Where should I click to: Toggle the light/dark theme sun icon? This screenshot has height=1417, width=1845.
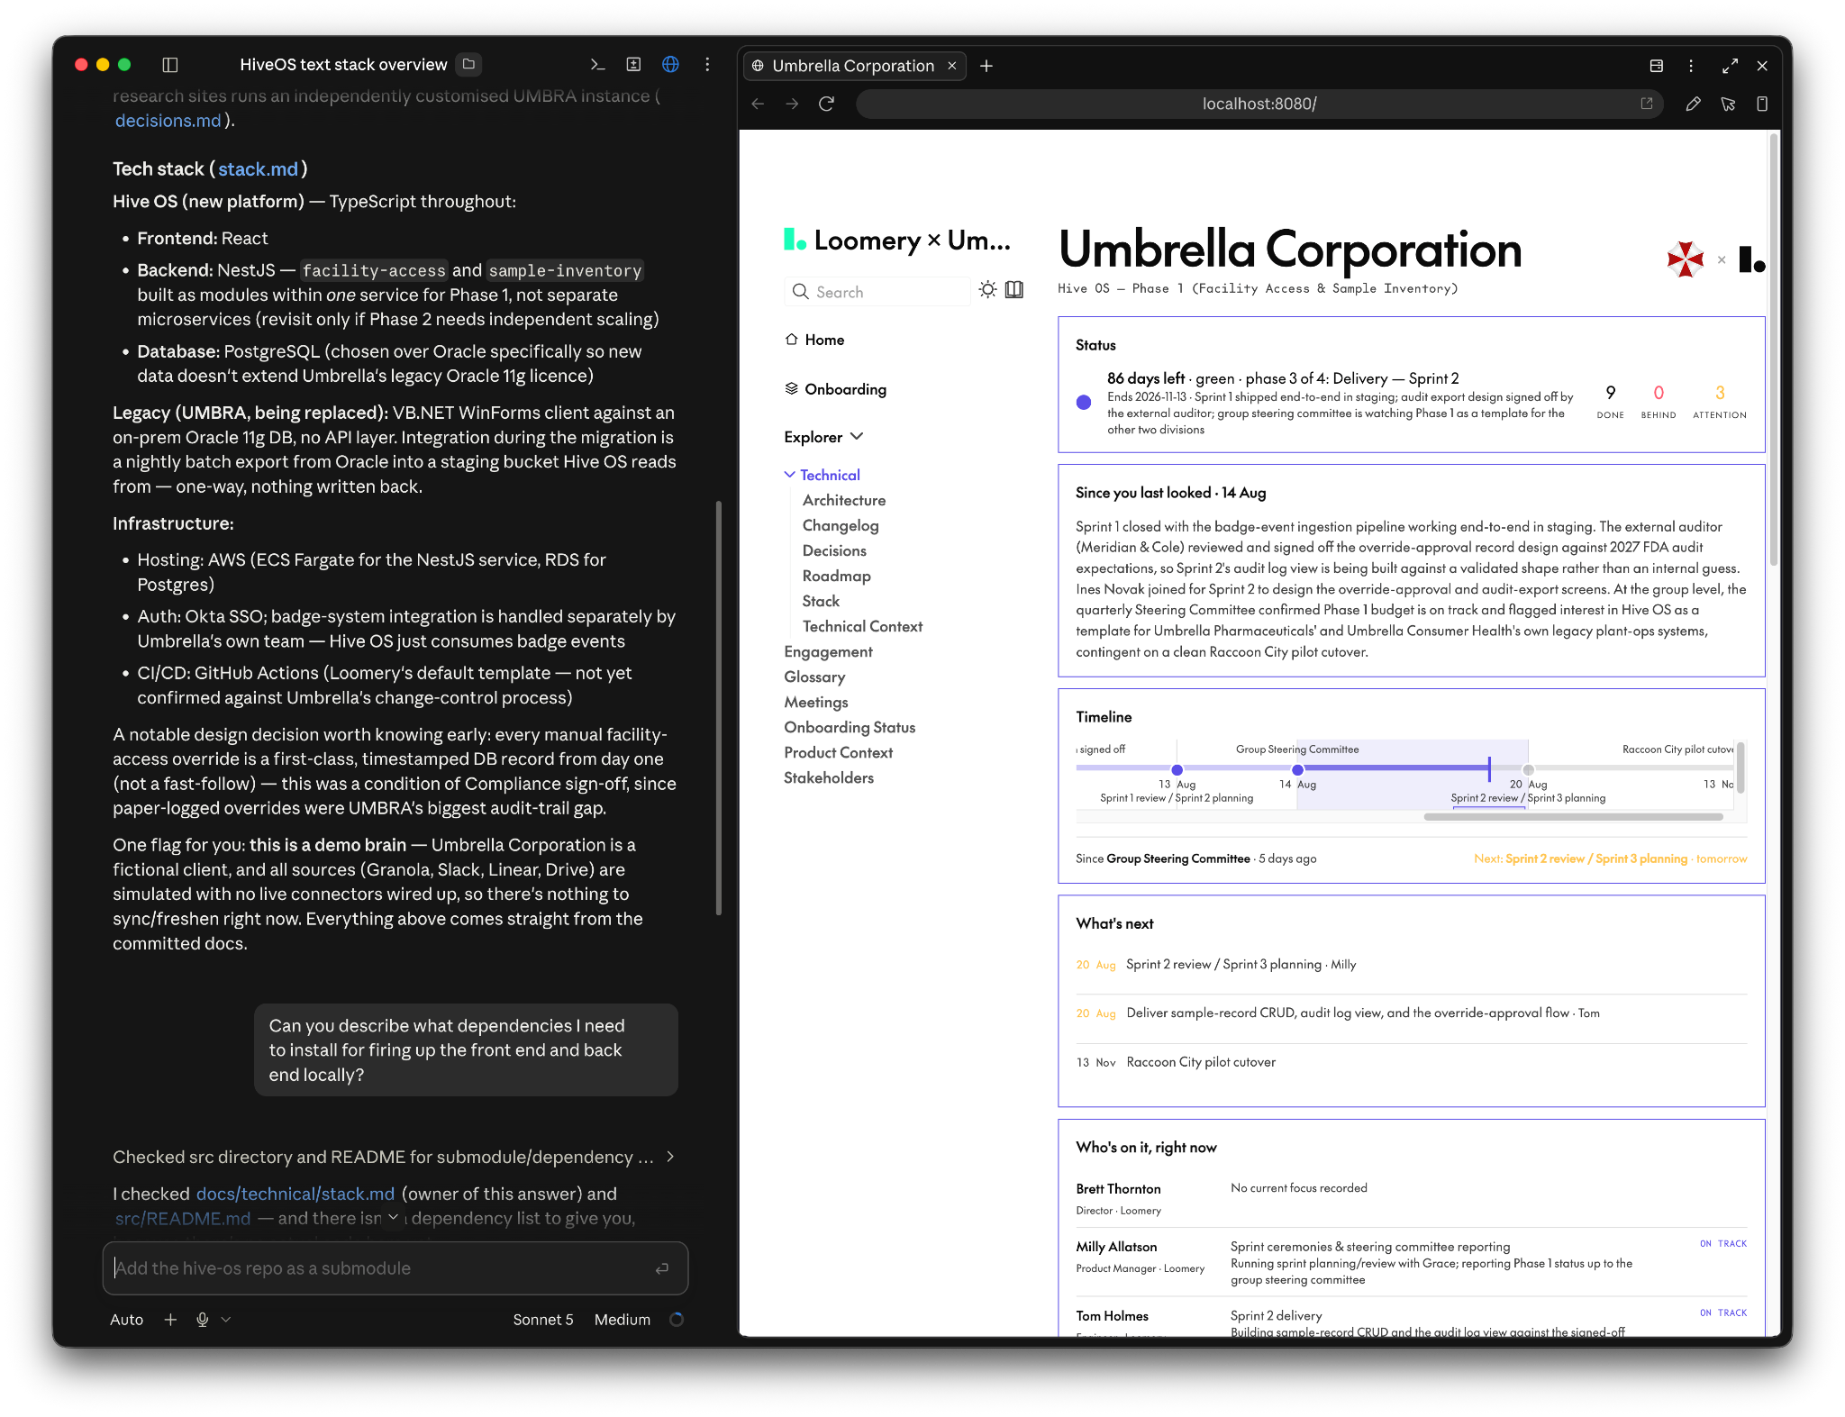tap(988, 289)
